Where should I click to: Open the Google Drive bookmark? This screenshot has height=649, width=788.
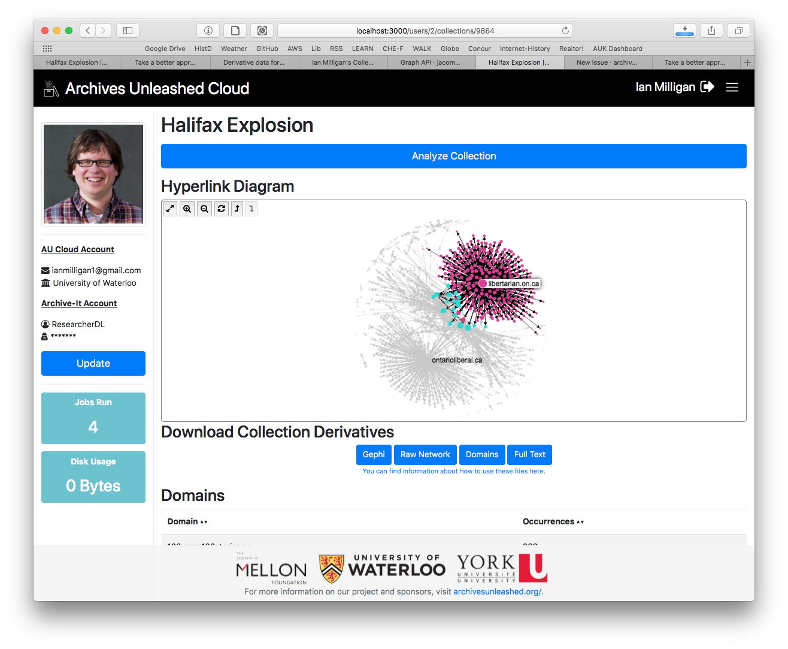click(165, 49)
